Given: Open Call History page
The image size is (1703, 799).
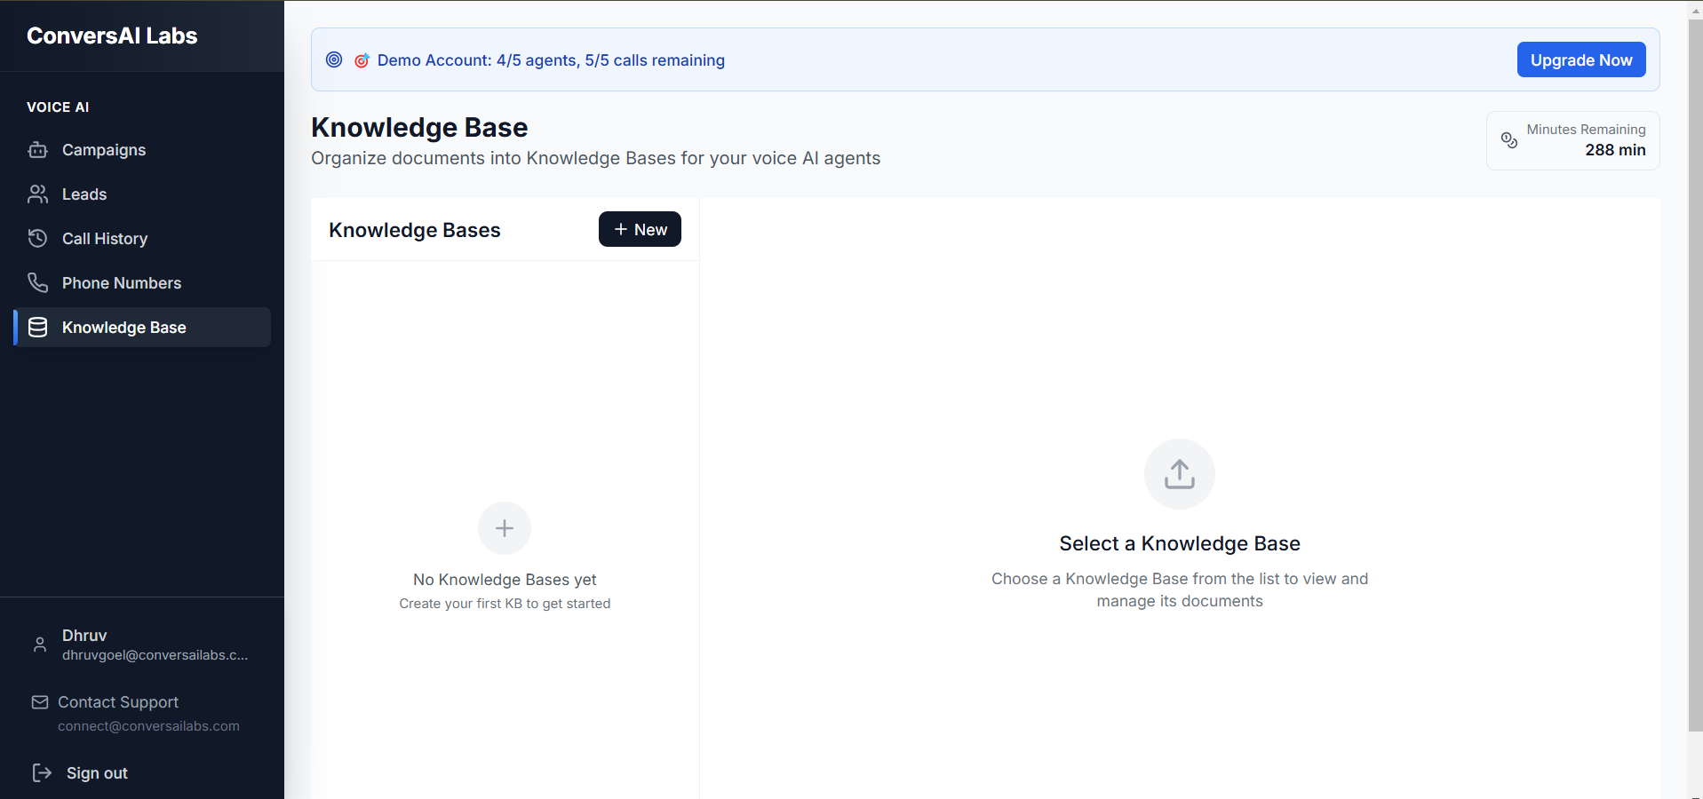Looking at the screenshot, I should click(142, 239).
